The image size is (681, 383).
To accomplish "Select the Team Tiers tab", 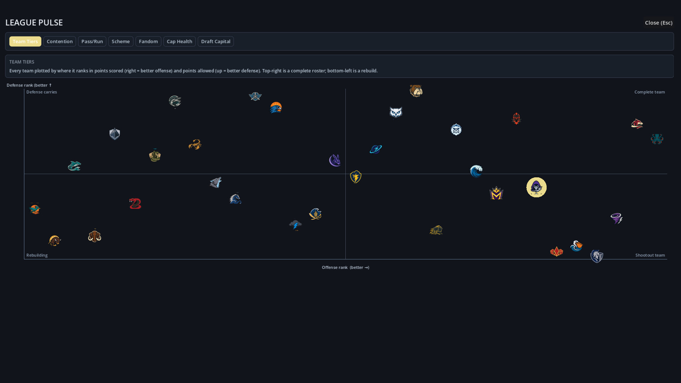I will click(x=25, y=41).
